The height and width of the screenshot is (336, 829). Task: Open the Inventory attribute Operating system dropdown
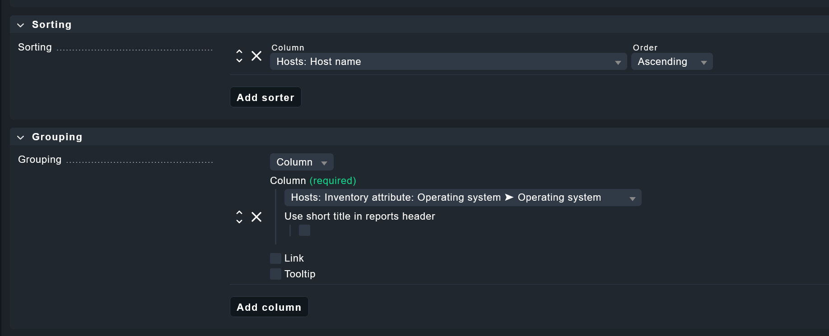pos(463,198)
